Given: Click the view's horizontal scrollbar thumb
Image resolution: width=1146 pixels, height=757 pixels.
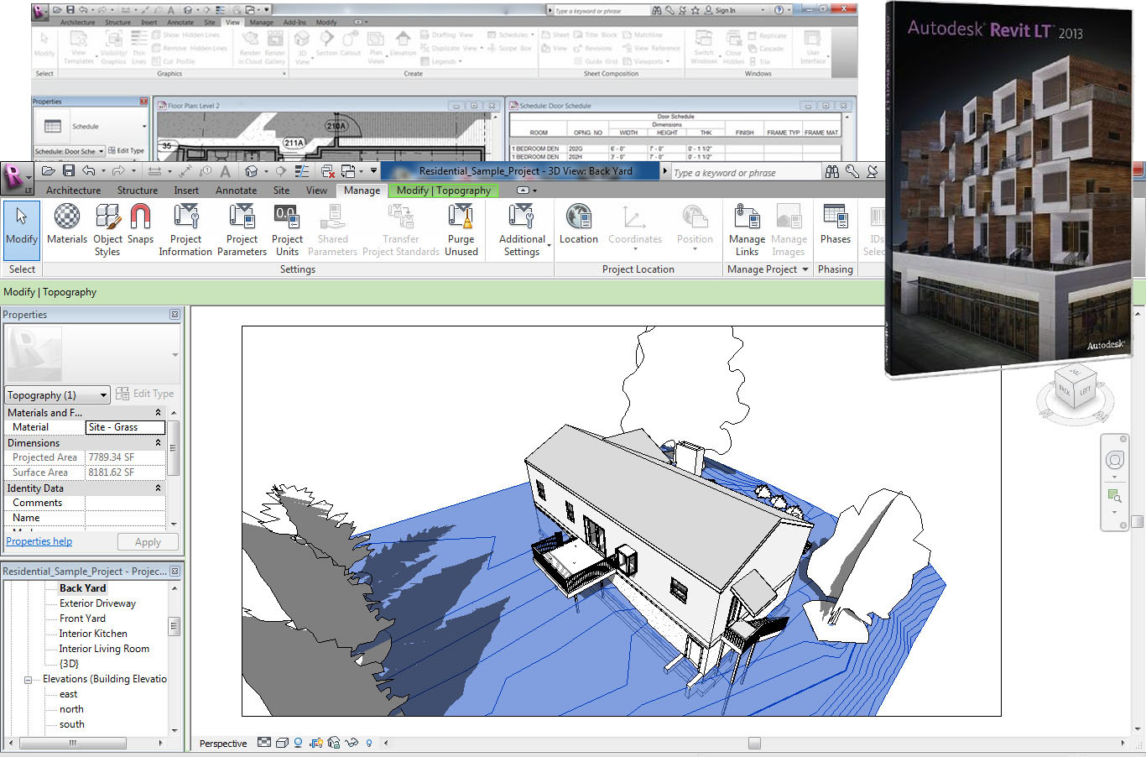Looking at the screenshot, I should 754,743.
